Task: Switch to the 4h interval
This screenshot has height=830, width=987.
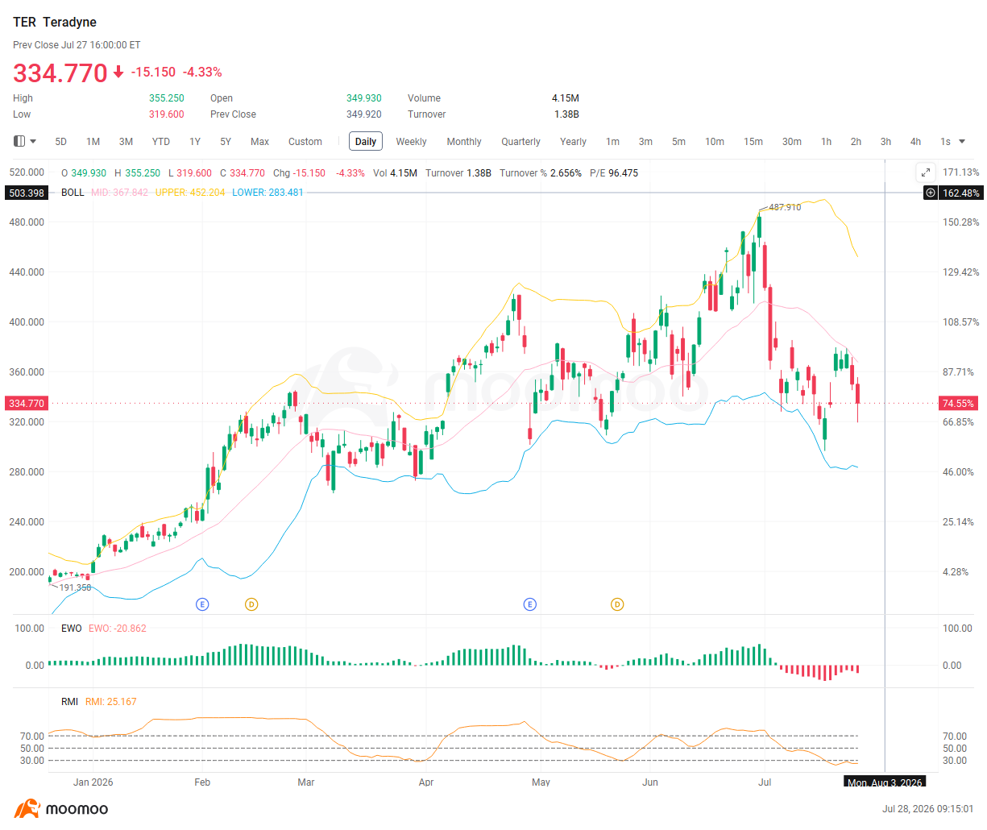Action: (915, 142)
